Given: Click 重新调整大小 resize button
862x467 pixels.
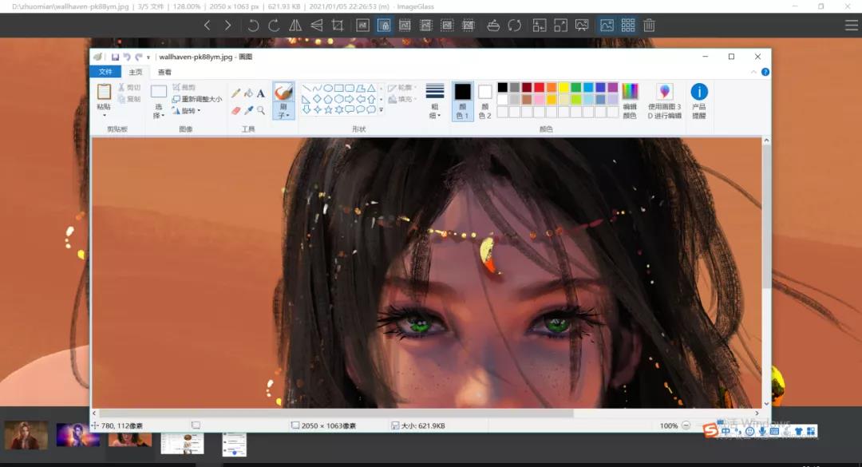Looking at the screenshot, I should click(197, 99).
